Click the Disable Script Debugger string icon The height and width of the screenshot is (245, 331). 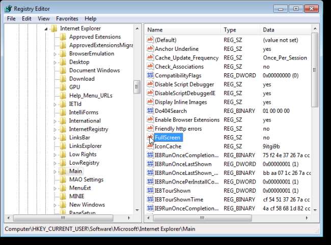[x=150, y=84]
